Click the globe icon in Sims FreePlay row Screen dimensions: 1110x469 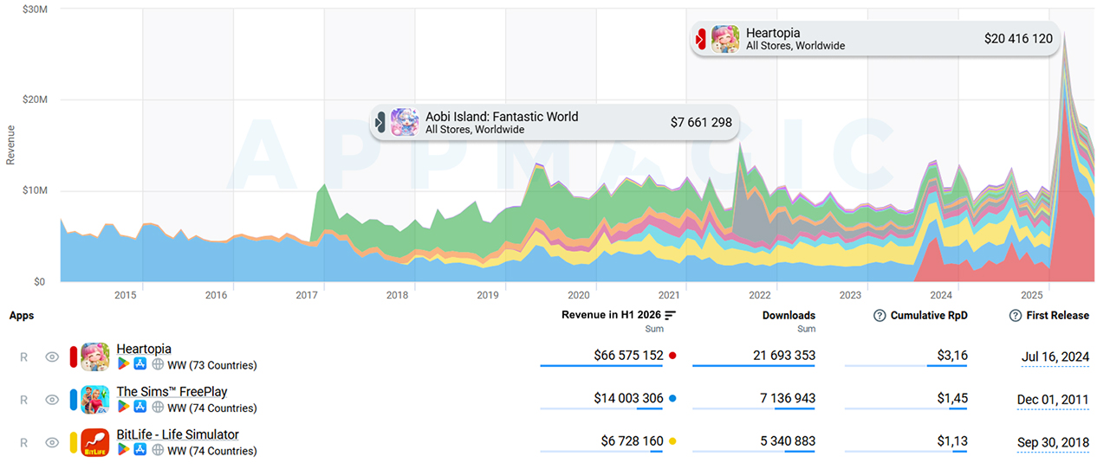click(x=158, y=408)
